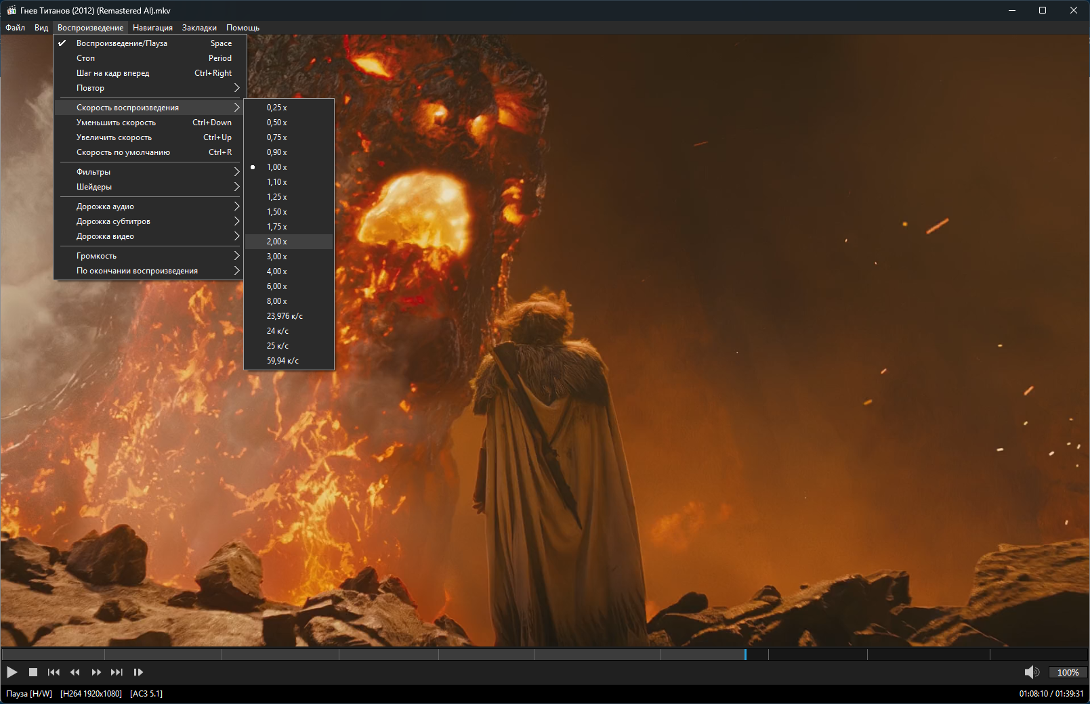
Task: Open the Навигация menu
Action: click(152, 28)
